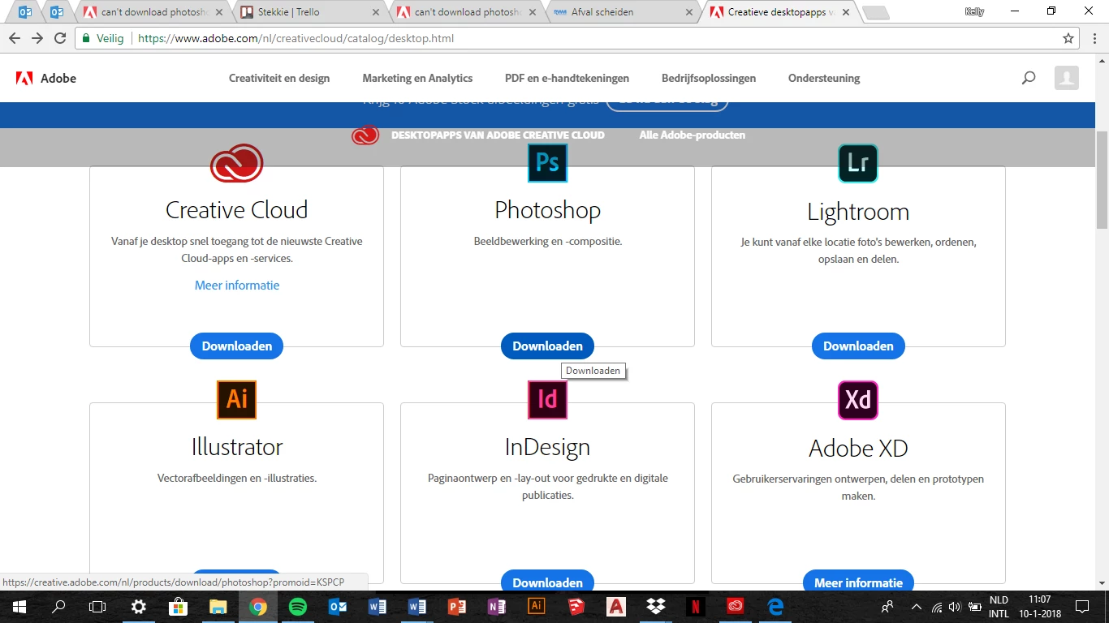1109x623 pixels.
Task: Open the search magnifier in Adobe header
Action: coord(1029,78)
